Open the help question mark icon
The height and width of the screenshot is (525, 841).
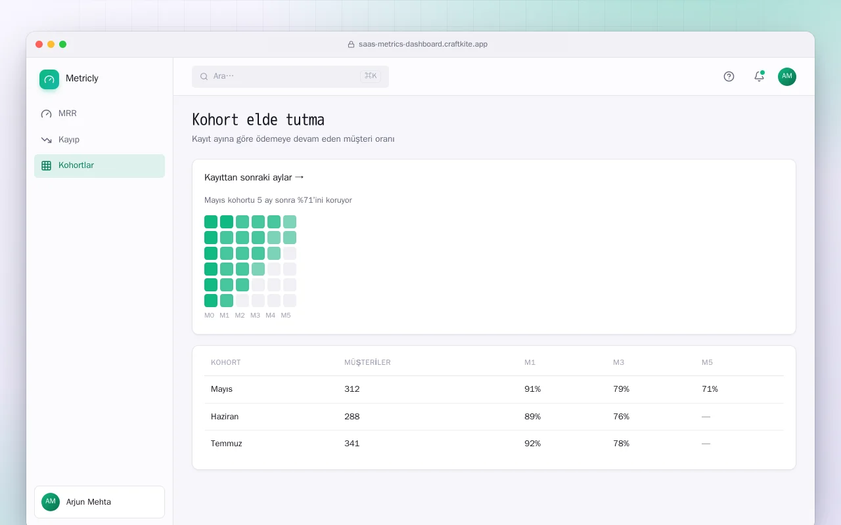(x=729, y=76)
